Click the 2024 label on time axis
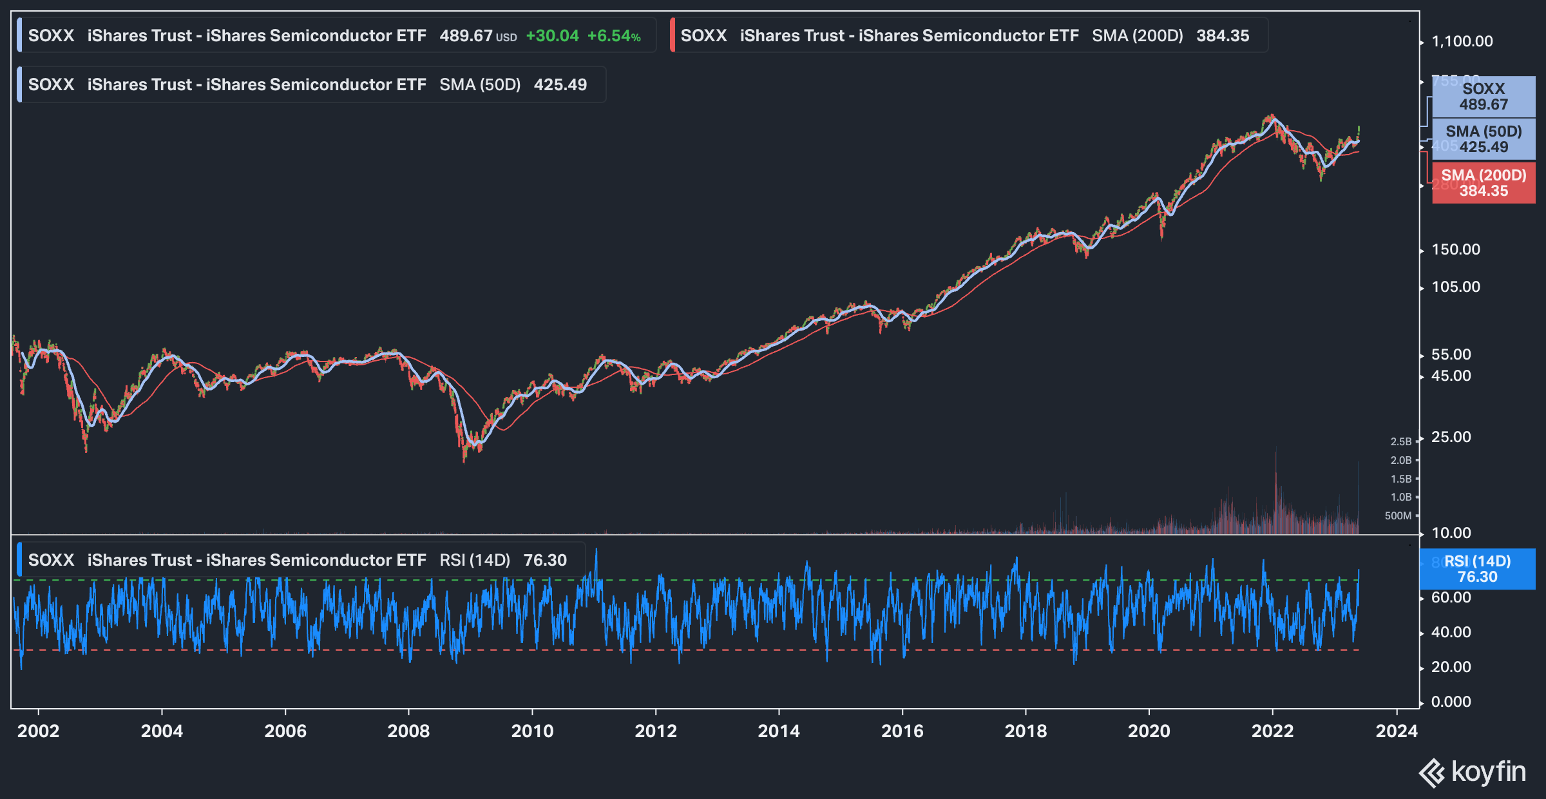Screen dimensions: 1546x799 [x=1396, y=731]
